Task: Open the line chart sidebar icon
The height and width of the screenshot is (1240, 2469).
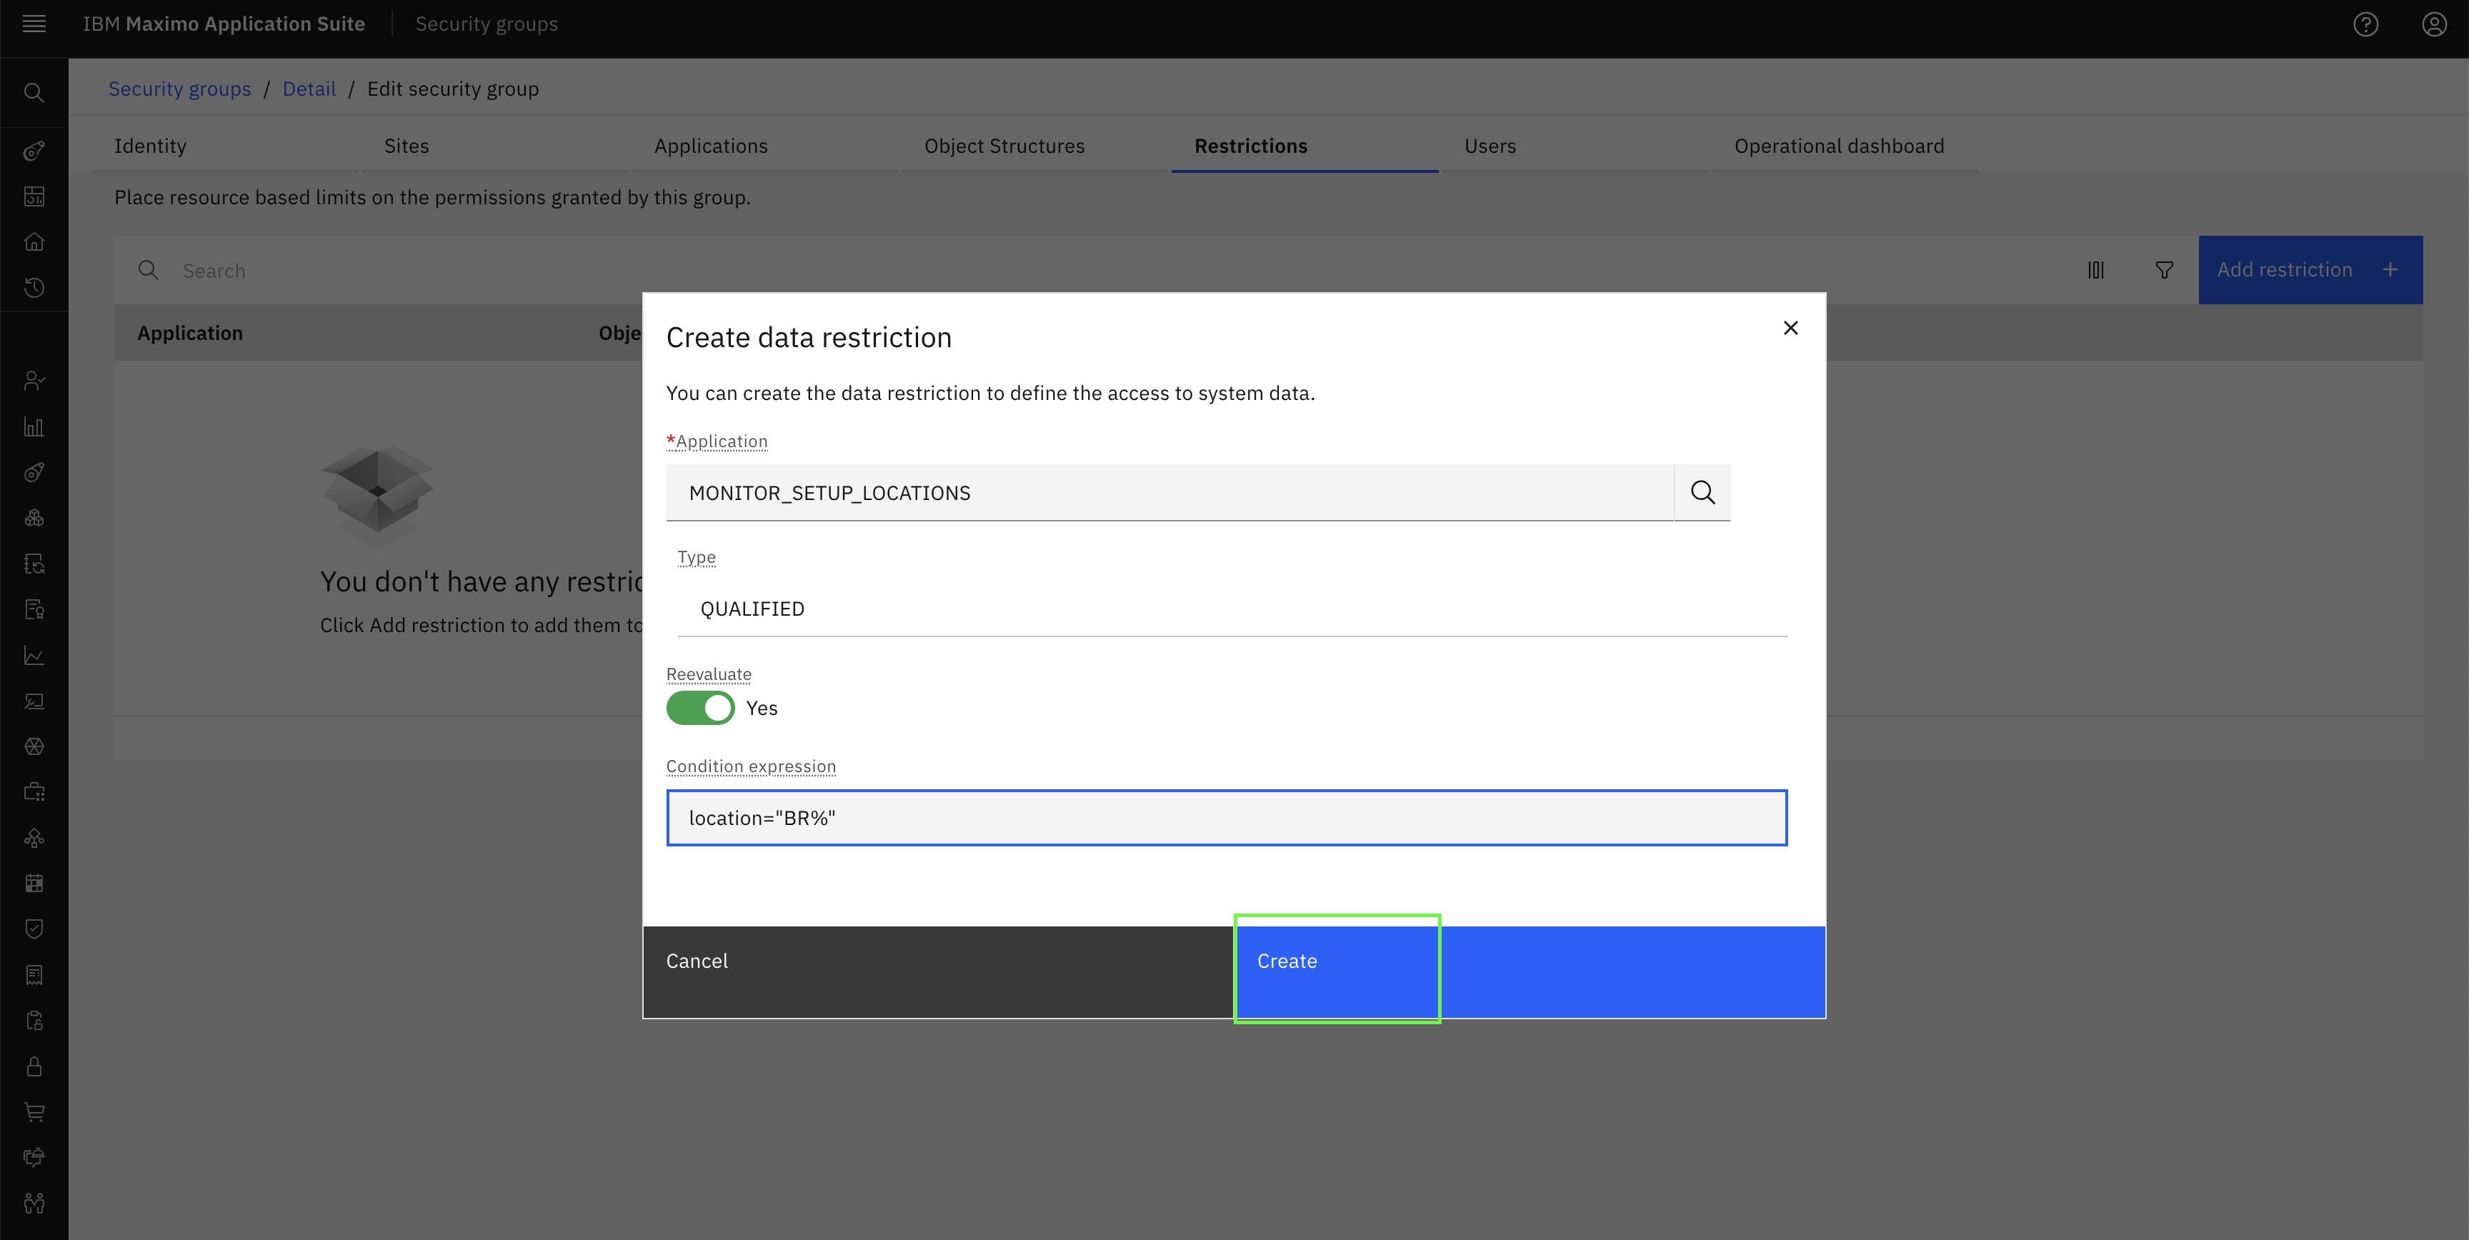Action: point(34,656)
